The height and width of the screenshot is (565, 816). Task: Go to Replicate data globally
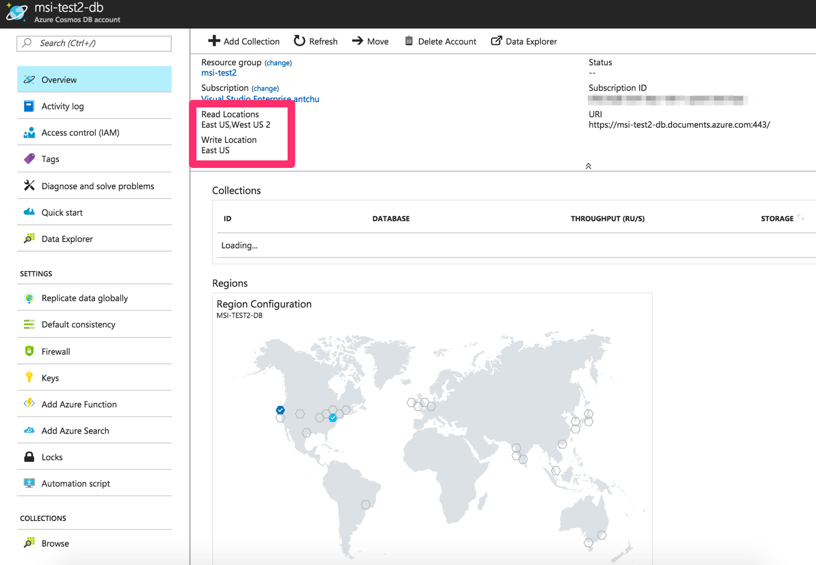pos(94,298)
